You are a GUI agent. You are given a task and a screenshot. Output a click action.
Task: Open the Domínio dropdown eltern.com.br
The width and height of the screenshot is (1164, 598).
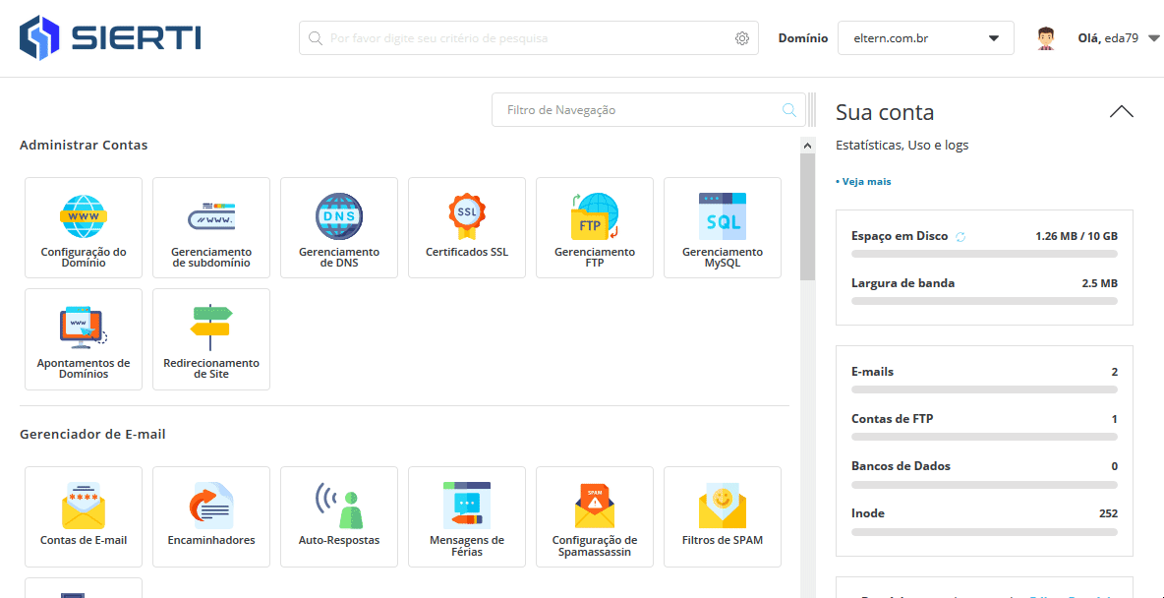(926, 38)
